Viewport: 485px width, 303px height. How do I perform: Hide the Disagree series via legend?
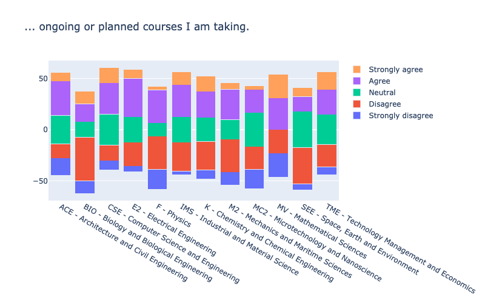[x=376, y=104]
